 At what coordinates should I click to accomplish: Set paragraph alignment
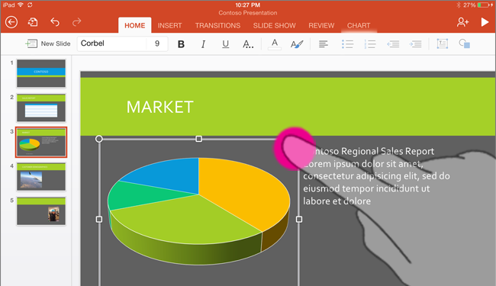[324, 44]
